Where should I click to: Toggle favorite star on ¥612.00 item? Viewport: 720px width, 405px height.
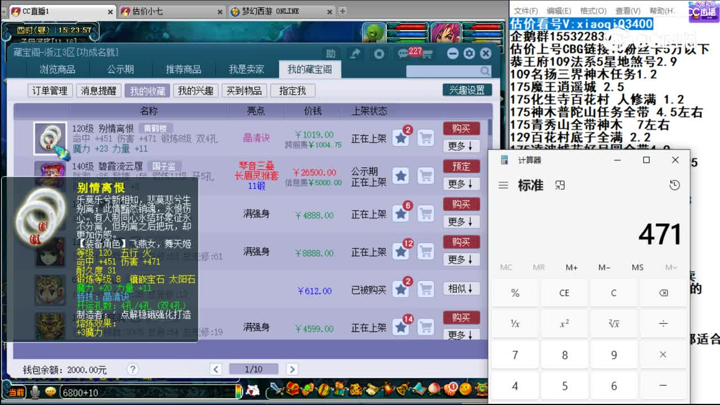click(x=400, y=290)
